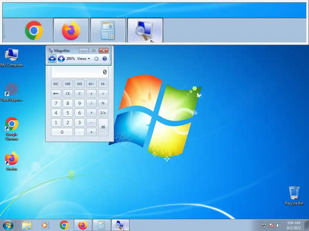Click calculator reciprocal 1/x button

103,113
